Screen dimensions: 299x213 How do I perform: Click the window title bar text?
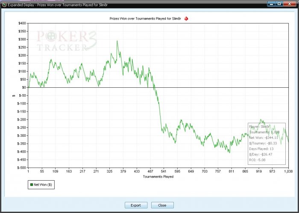click(57, 5)
